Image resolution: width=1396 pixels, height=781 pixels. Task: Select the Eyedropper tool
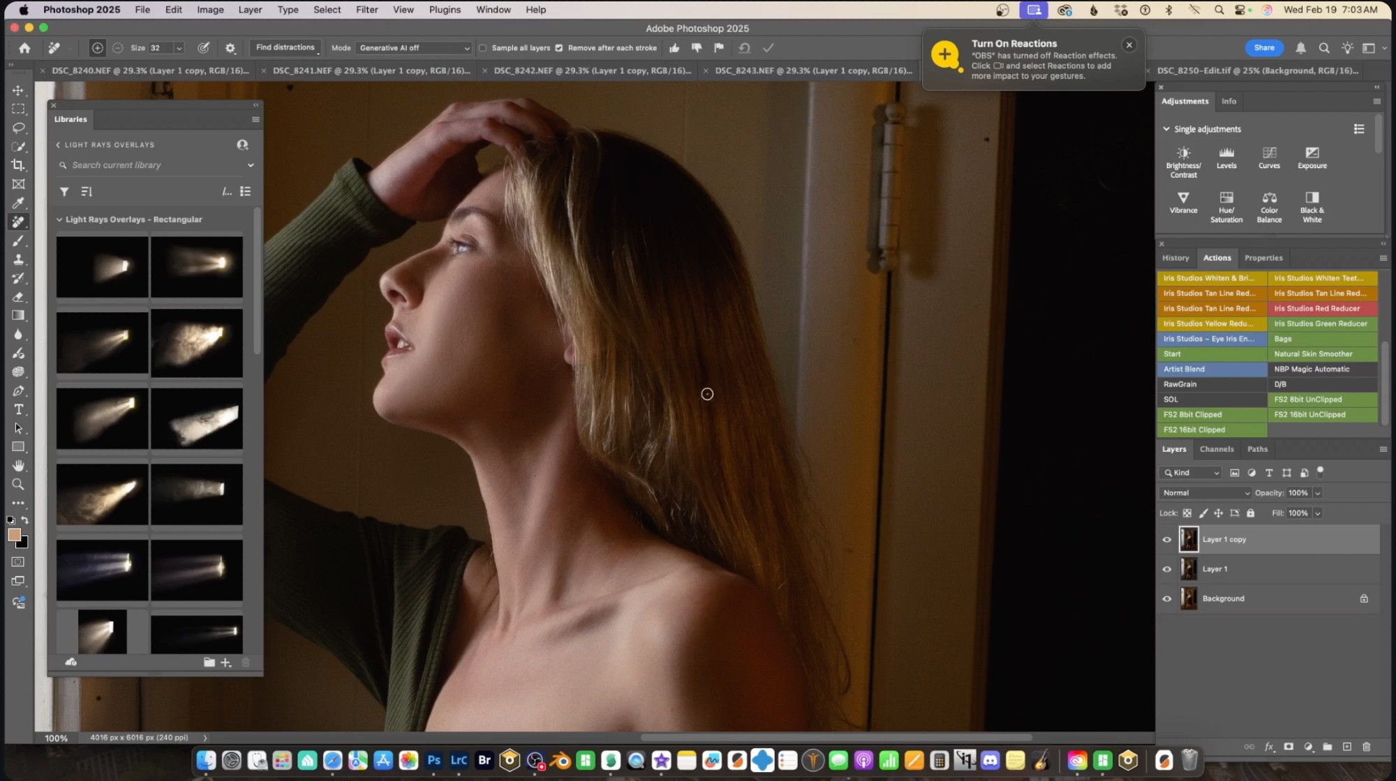(x=18, y=203)
